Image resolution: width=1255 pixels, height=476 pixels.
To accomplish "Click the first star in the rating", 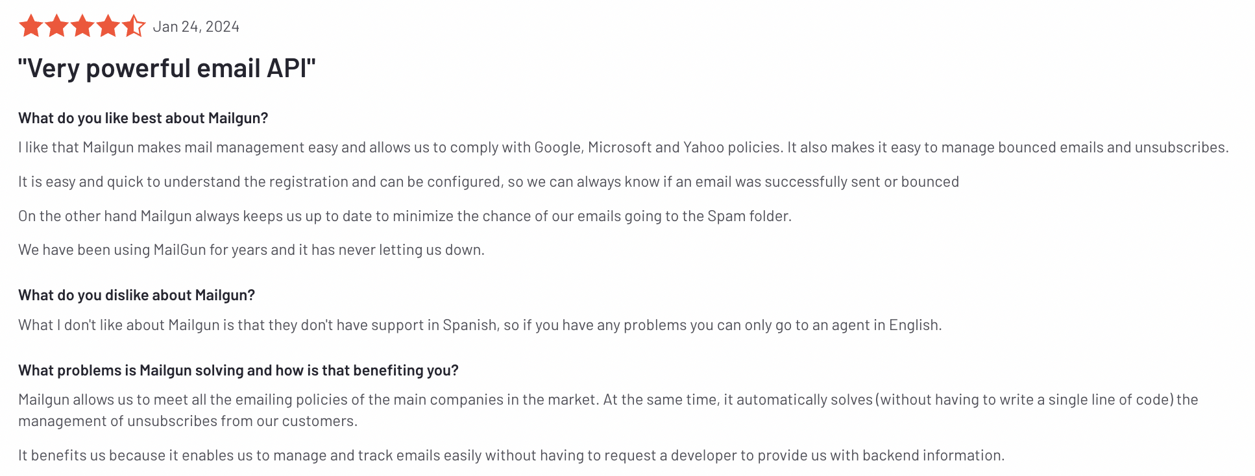I will [x=30, y=27].
